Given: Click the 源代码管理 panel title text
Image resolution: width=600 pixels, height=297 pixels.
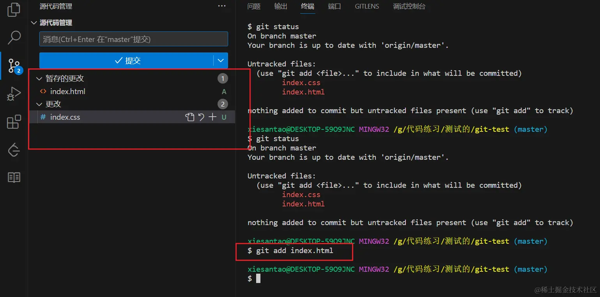Looking at the screenshot, I should pyautogui.click(x=56, y=6).
